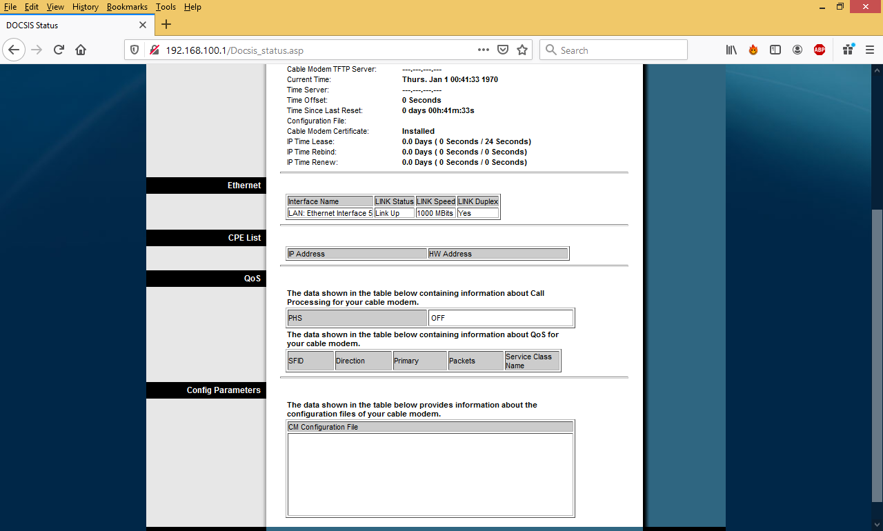Click the LINK Speed column header
This screenshot has width=883, height=531.
pyautogui.click(x=436, y=201)
